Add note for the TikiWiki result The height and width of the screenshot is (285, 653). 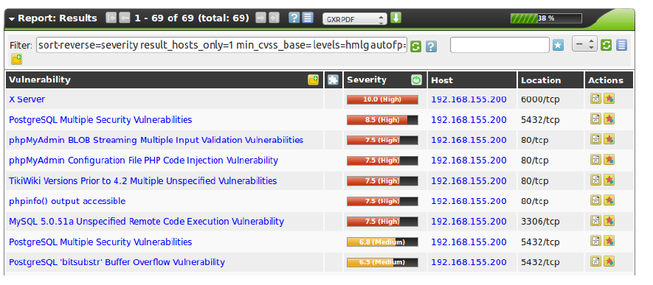[596, 180]
